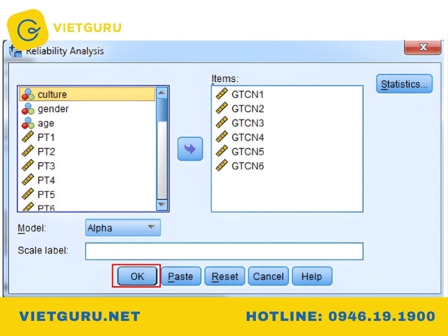Screen dimensions: 448x336
Task: Cancel the Reliability Analysis dialog
Action: [x=268, y=276]
